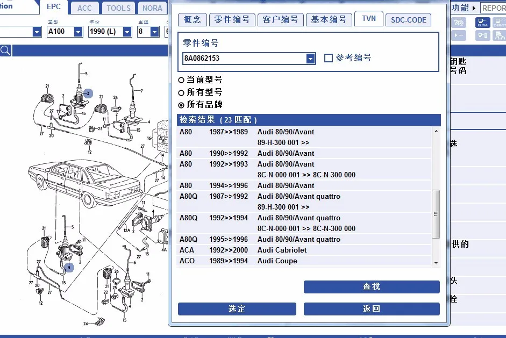
Task: Expand the 功能 menu arrow
Action: click(x=474, y=8)
